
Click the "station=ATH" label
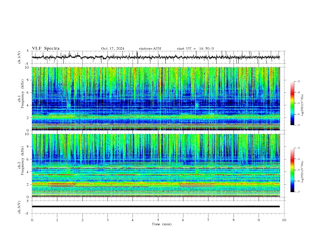(x=150, y=48)
